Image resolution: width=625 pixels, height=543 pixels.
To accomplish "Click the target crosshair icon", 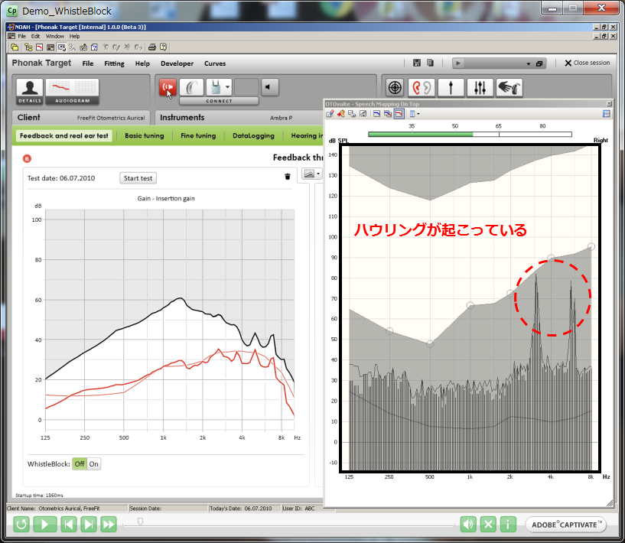I will coord(395,87).
